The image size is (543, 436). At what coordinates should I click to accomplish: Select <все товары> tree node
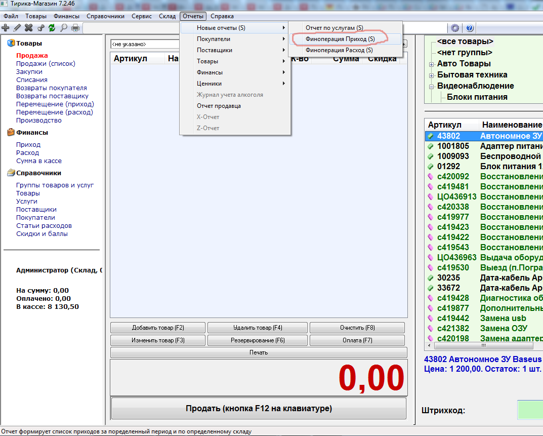465,41
